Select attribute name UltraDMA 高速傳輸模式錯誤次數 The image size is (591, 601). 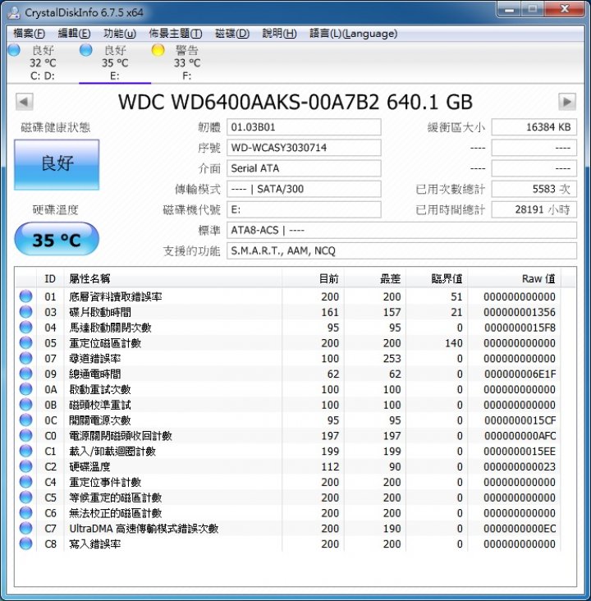click(144, 529)
